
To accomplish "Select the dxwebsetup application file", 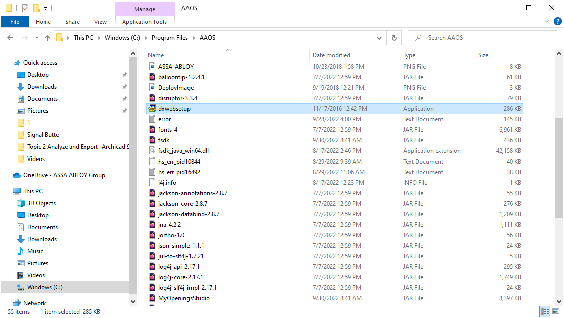I will point(176,108).
